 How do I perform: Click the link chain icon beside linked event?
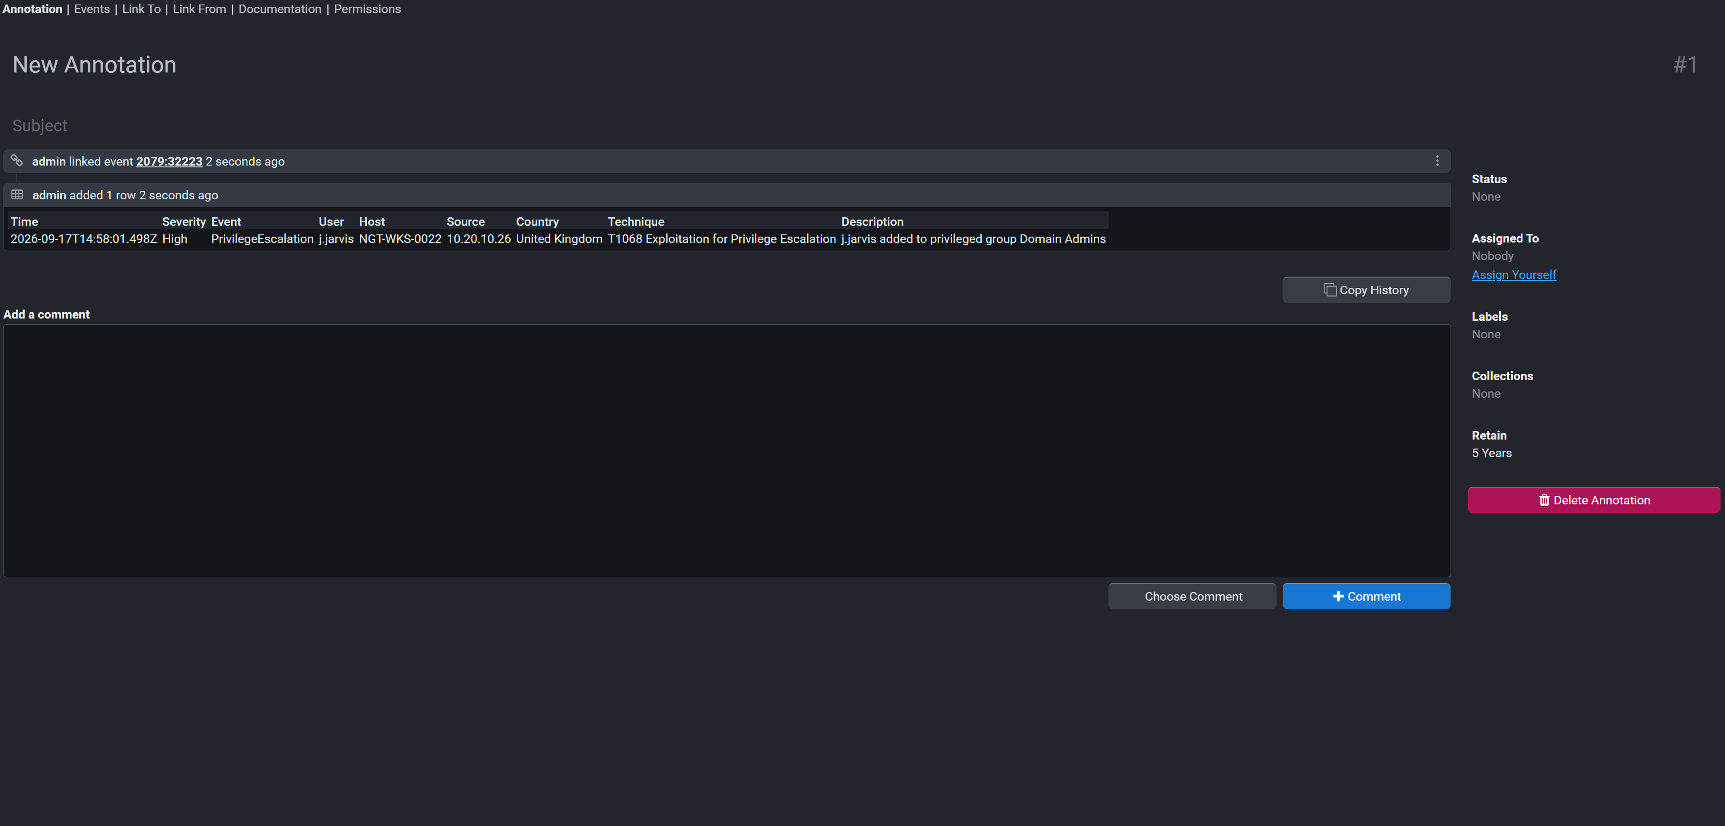click(x=17, y=161)
